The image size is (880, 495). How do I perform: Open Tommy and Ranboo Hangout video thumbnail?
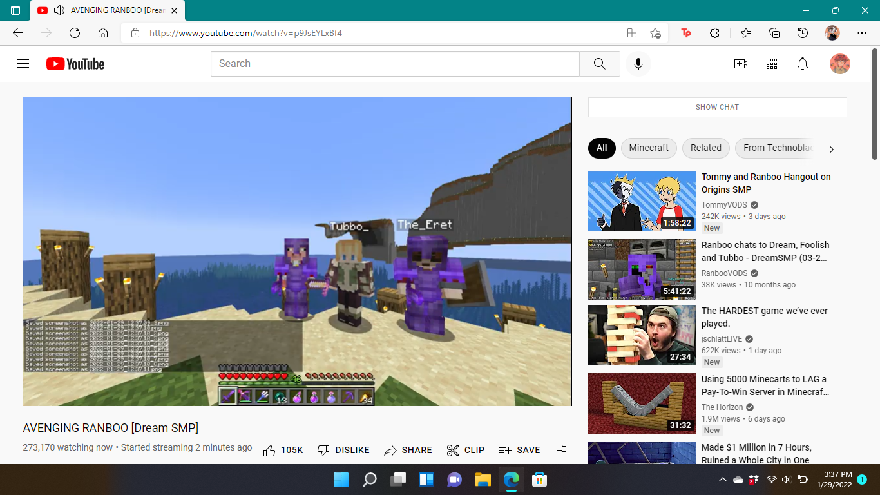[642, 201]
